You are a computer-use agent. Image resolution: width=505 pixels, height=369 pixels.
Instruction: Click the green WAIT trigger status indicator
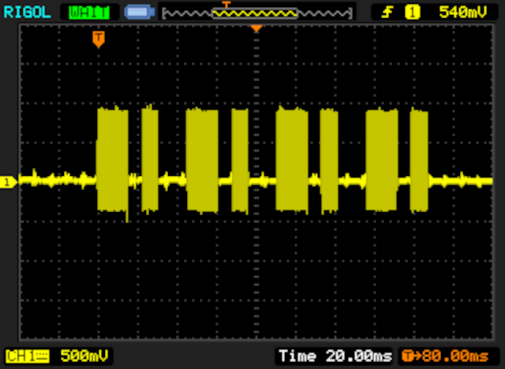point(89,13)
